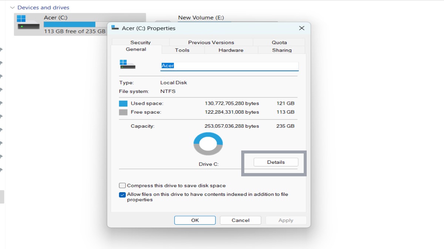Image resolution: width=444 pixels, height=249 pixels.
Task: Click the drive icon beside the name field
Action: (128, 64)
